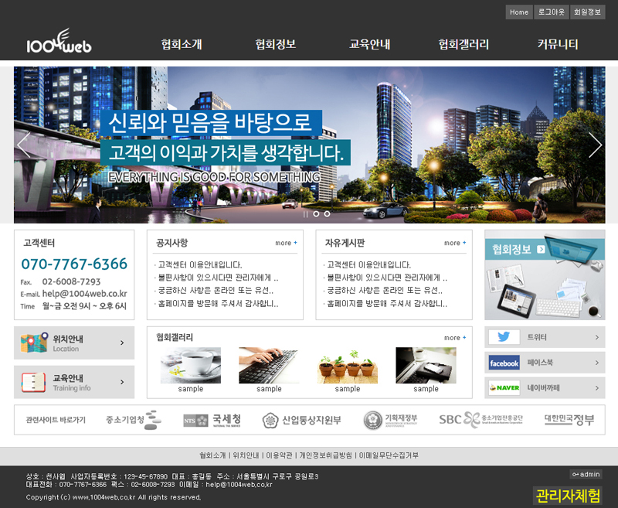Click the Twitter bird icon

pyautogui.click(x=504, y=337)
